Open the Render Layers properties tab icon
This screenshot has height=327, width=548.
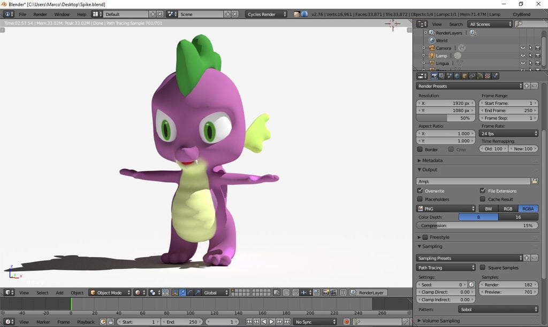(442, 76)
